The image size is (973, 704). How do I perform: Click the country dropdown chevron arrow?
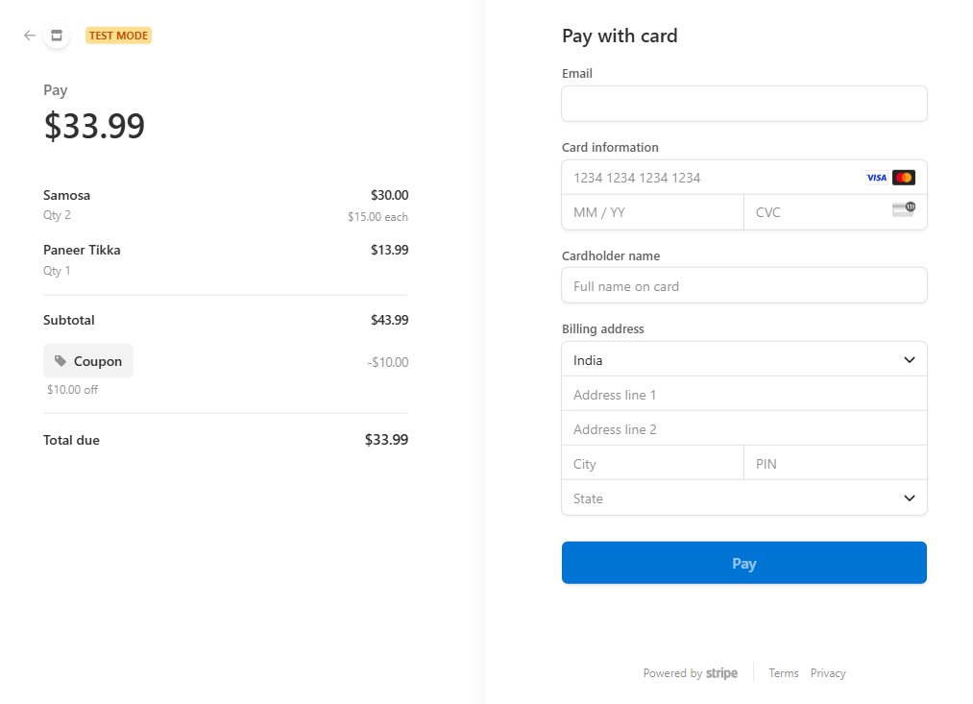point(909,360)
